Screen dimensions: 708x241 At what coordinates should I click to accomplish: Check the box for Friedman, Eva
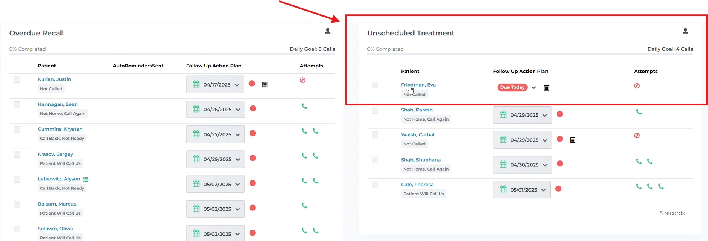pyautogui.click(x=375, y=85)
